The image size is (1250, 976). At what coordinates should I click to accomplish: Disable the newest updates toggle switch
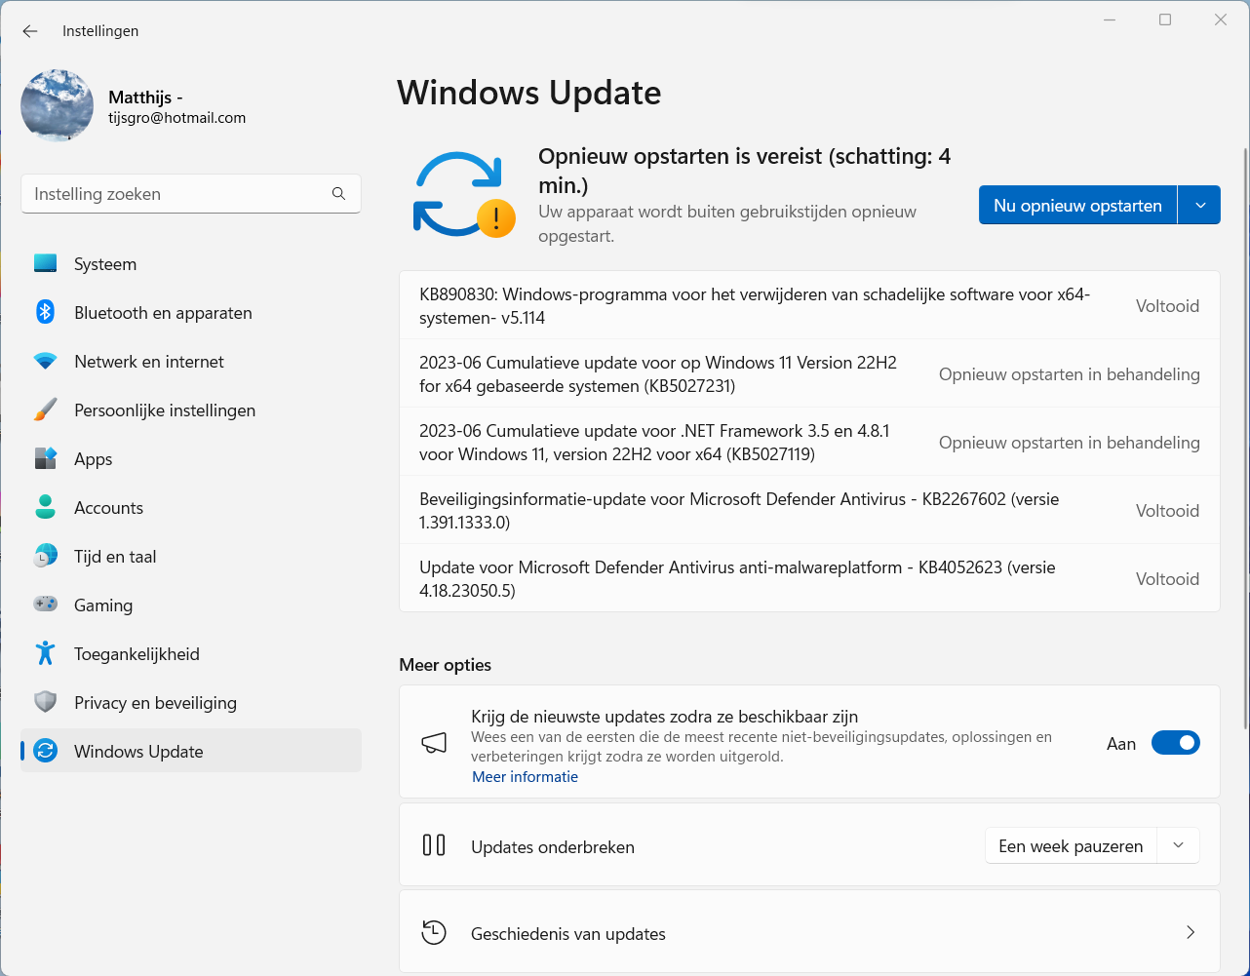coord(1175,743)
